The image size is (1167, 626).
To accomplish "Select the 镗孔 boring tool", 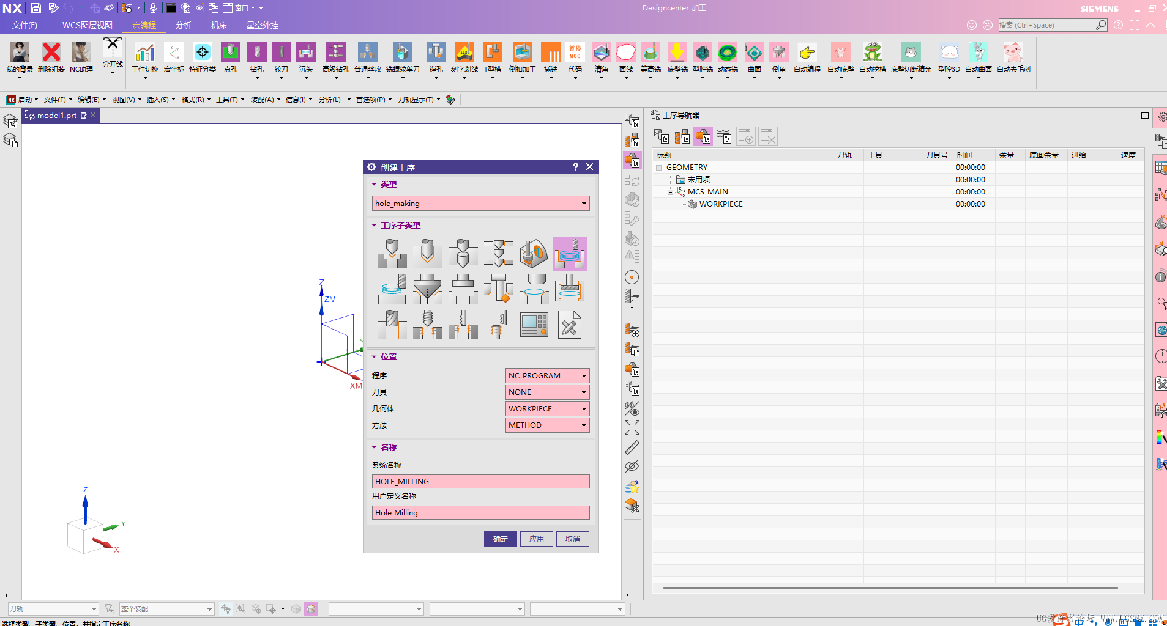I will 436,52.
